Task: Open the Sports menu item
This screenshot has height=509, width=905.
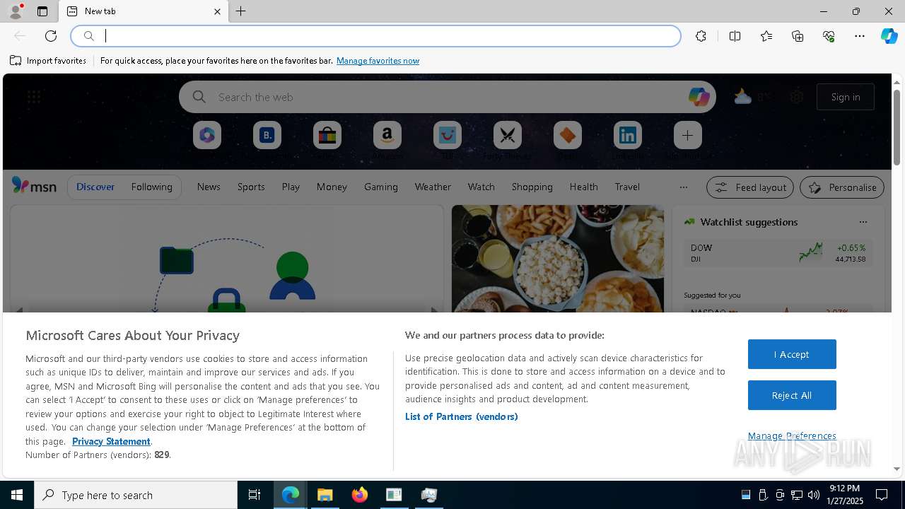Action: pos(251,187)
